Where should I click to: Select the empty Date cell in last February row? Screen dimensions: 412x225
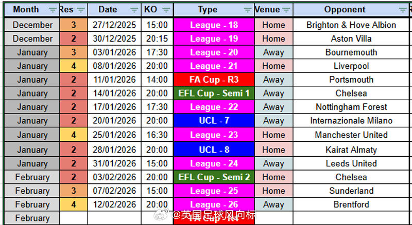(114, 218)
